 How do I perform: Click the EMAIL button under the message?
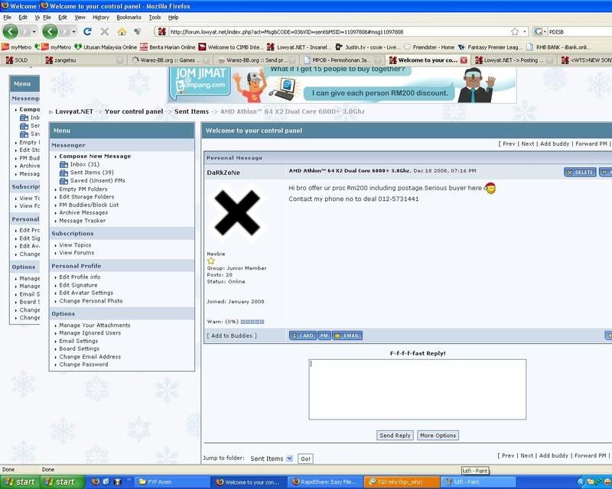pos(347,335)
